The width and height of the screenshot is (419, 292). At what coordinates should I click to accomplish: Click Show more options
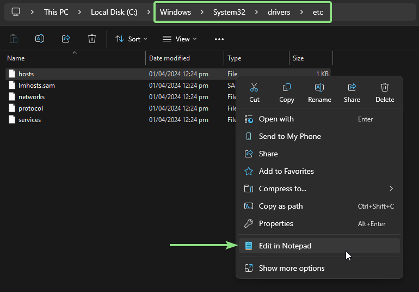[292, 268]
